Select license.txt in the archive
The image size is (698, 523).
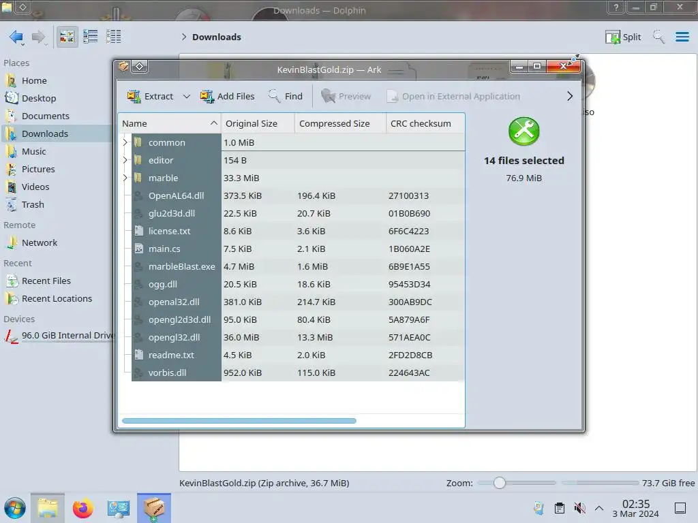pos(298,232)
